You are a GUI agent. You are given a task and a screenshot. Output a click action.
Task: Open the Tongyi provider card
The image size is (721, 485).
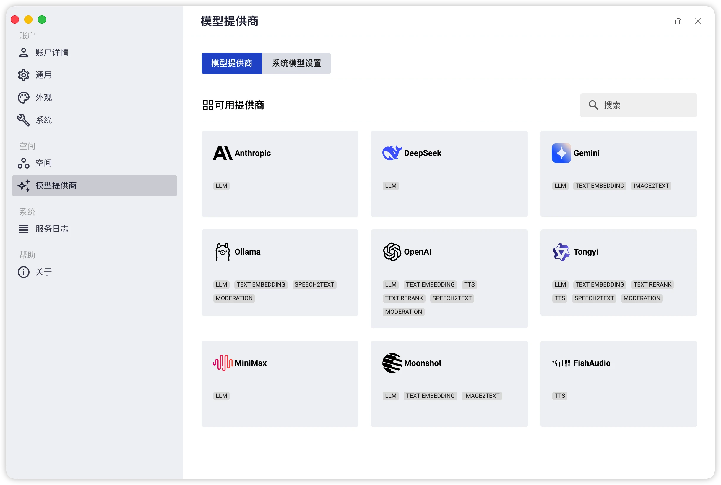(x=619, y=273)
